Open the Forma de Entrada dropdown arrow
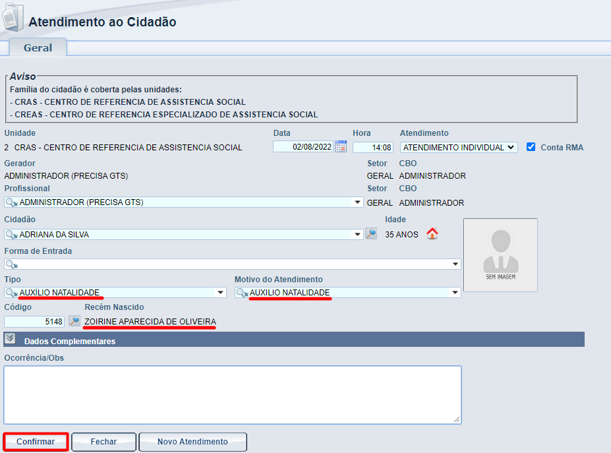 [455, 264]
